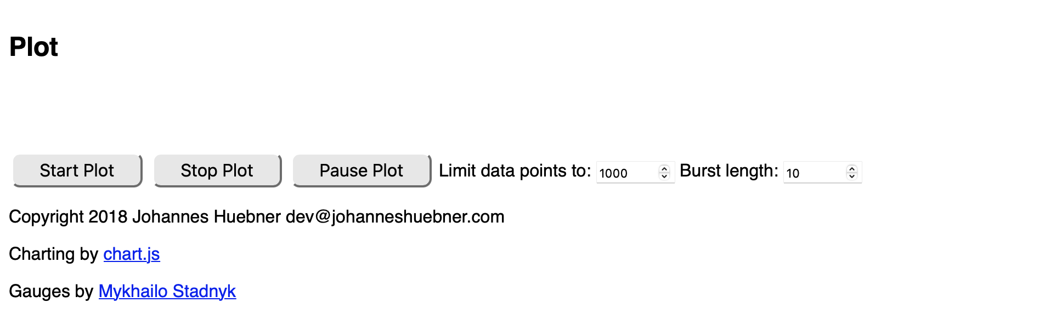Image resolution: width=1039 pixels, height=319 pixels.
Task: Click the name Johannes Huebner
Action: click(206, 217)
